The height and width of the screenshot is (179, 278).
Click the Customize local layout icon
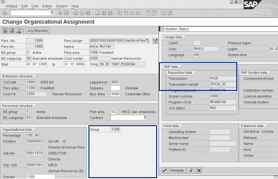170,13
